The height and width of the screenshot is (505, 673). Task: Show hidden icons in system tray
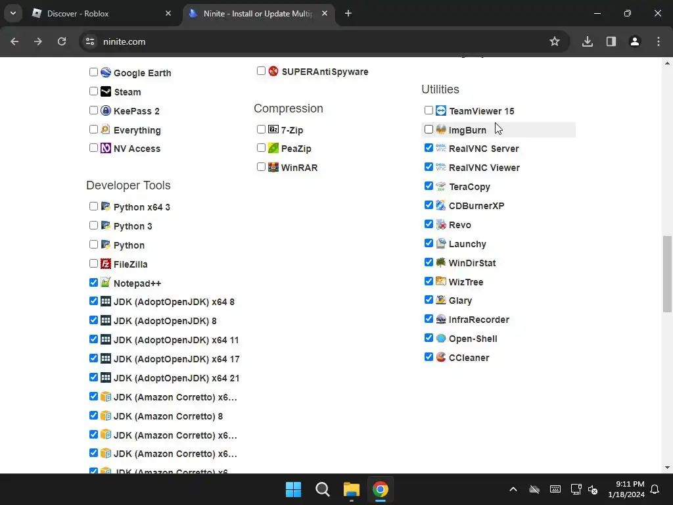coord(513,489)
